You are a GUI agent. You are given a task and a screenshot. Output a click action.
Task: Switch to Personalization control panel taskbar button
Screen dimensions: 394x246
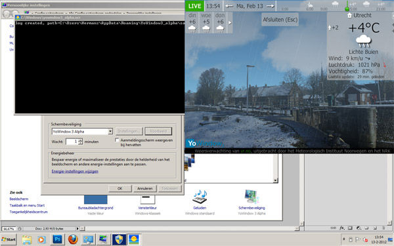(88, 239)
